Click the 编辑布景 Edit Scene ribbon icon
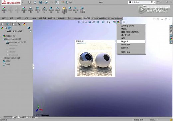The image size is (173, 121). point(24,9)
